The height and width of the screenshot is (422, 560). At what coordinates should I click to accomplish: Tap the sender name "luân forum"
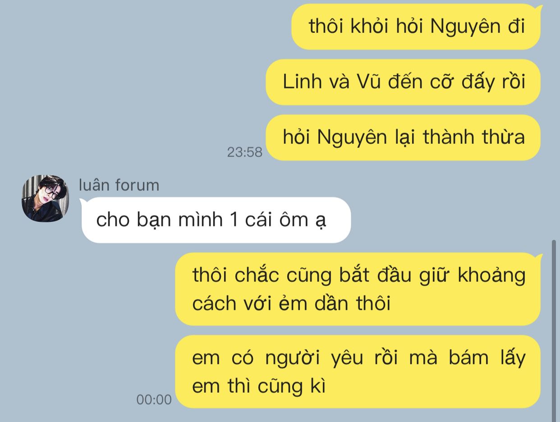(x=119, y=185)
